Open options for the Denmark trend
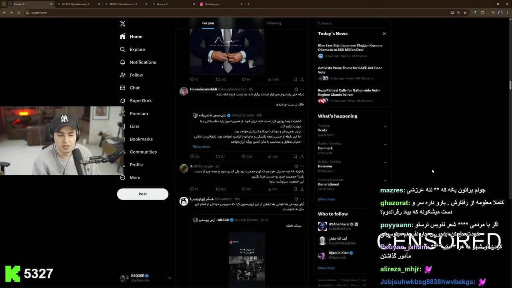This screenshot has height=288, width=512. (x=386, y=144)
